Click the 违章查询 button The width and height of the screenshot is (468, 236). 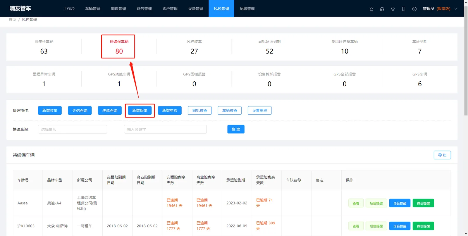(x=110, y=111)
